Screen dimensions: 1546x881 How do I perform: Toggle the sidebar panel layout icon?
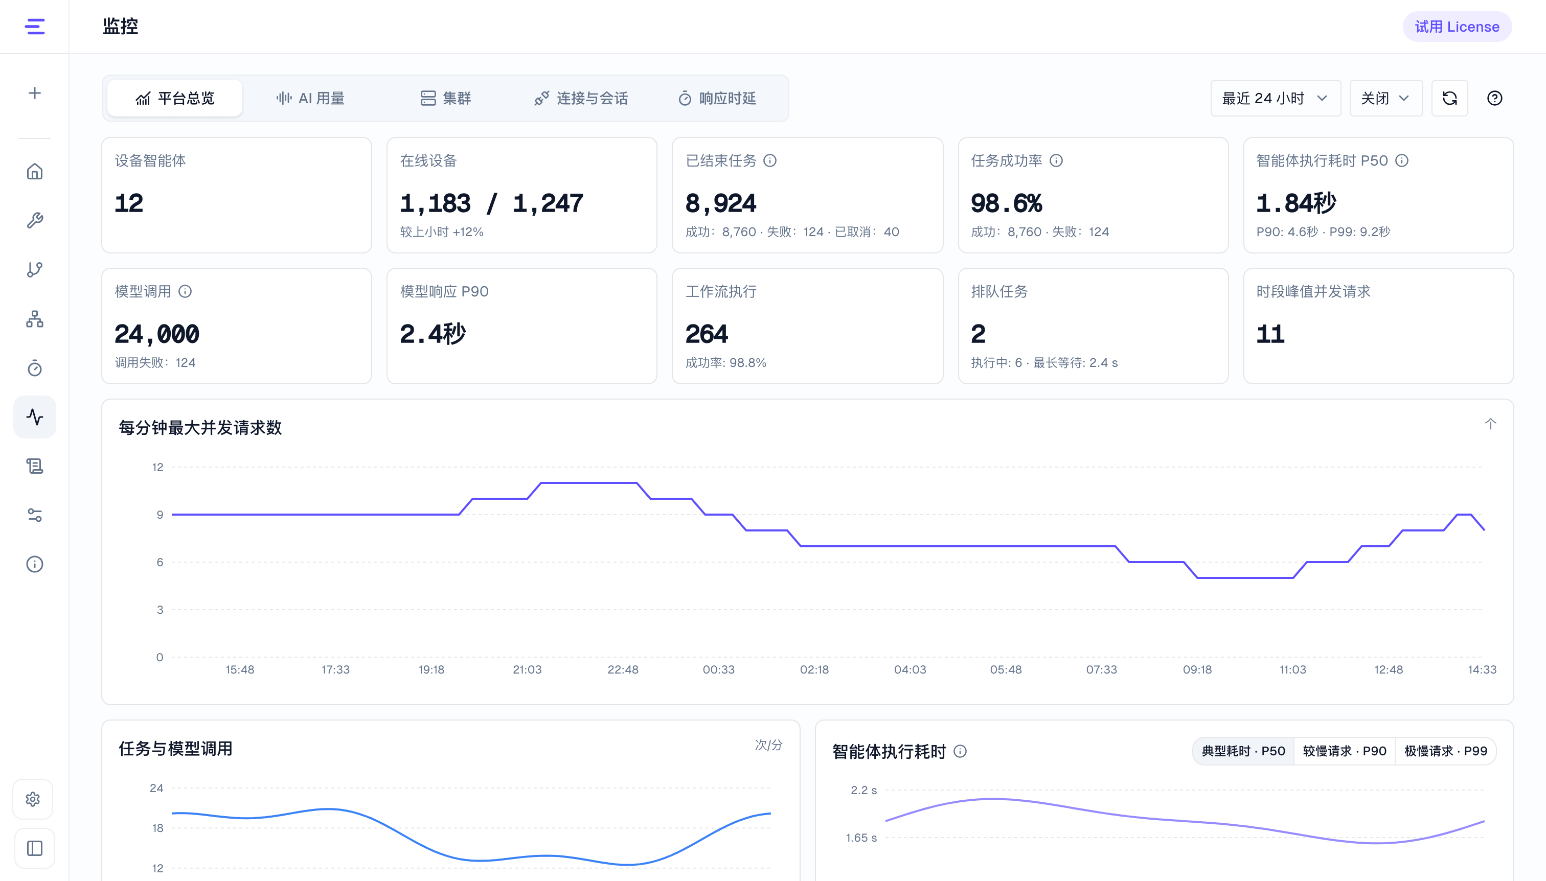click(x=34, y=848)
